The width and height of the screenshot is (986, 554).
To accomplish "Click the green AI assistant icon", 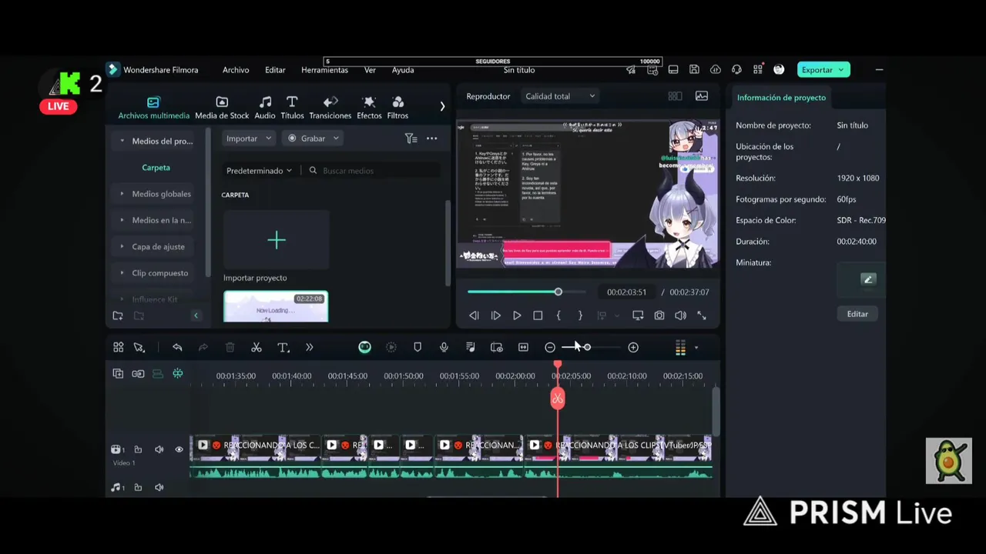I will tap(364, 348).
